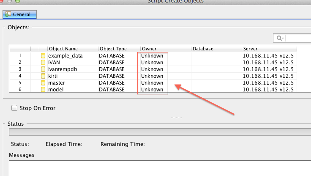The height and width of the screenshot is (176, 311).
Task: Click the master database icon
Action: pyautogui.click(x=43, y=83)
